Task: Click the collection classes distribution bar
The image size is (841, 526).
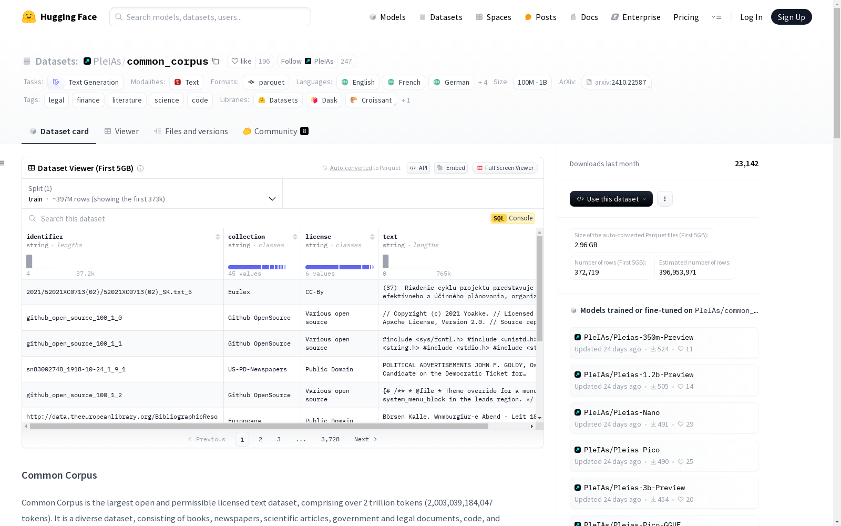Action: pos(257,267)
